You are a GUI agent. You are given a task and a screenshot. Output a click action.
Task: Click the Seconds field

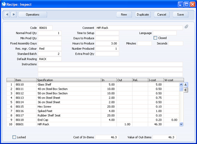(176, 43)
